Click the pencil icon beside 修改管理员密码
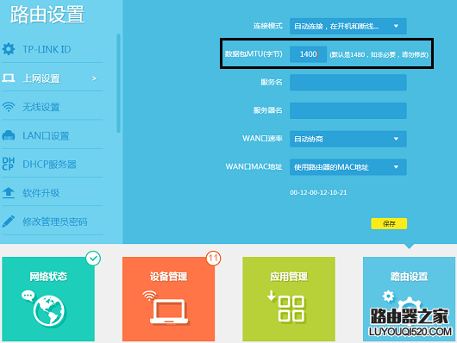Screen dimensions: 457x343 (9, 221)
